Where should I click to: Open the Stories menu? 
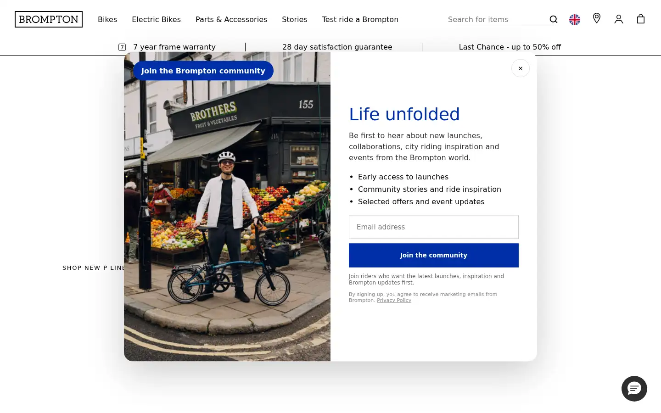pyautogui.click(x=295, y=19)
